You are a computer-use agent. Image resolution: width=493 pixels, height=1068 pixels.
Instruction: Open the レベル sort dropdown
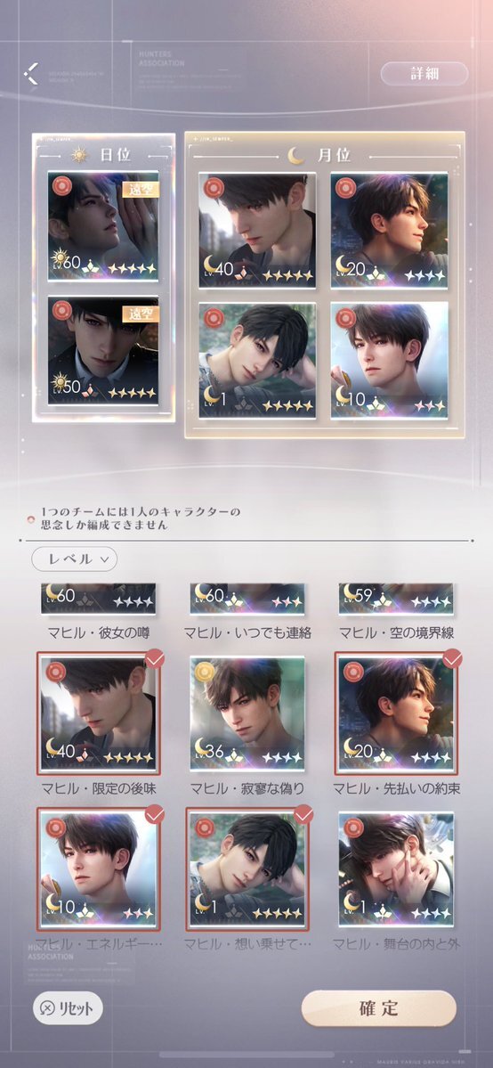pyautogui.click(x=74, y=559)
